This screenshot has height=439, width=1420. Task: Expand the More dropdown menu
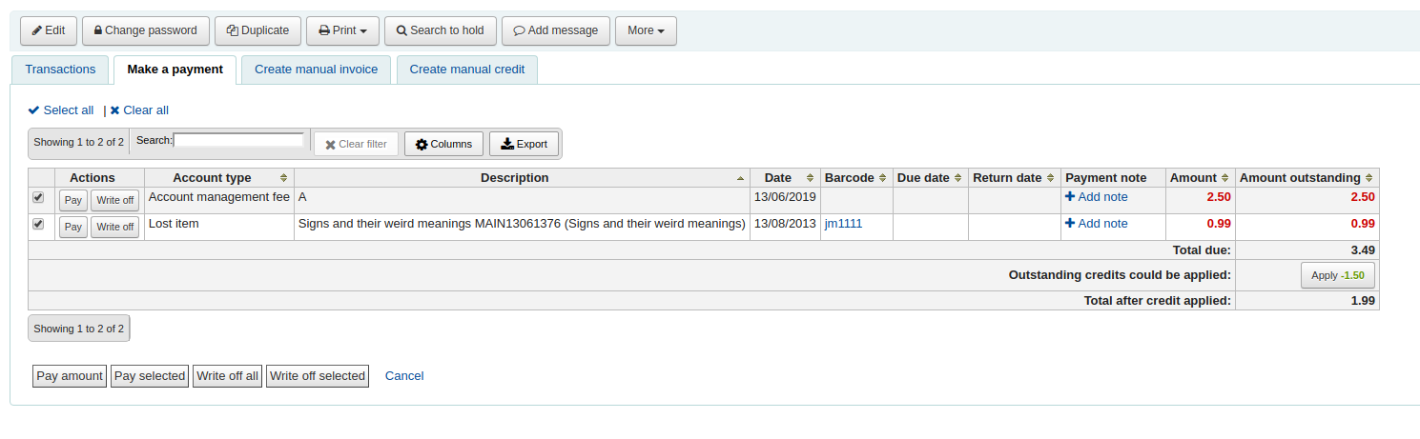point(646,30)
